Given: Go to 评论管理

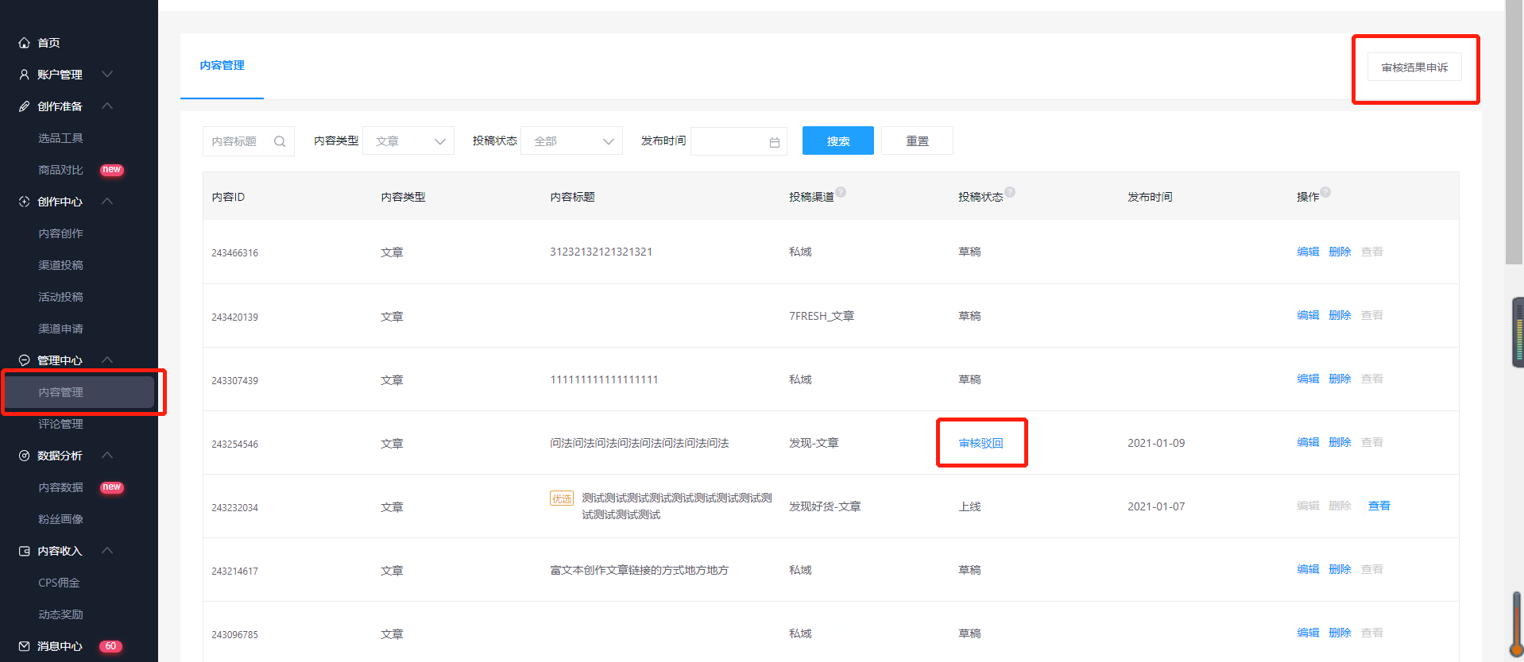Looking at the screenshot, I should tap(60, 424).
